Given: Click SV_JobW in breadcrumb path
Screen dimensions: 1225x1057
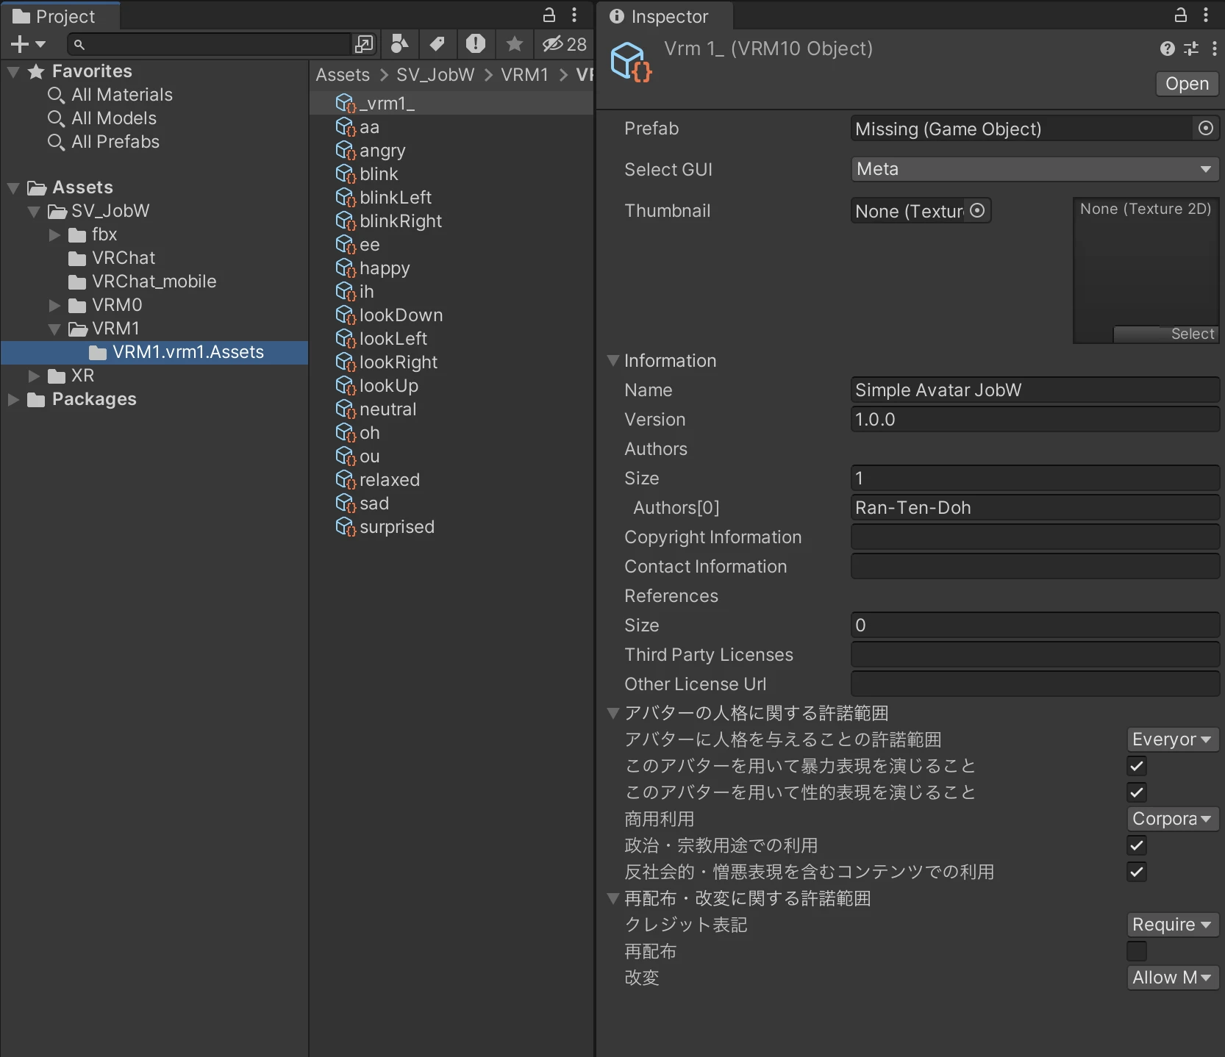Looking at the screenshot, I should pyautogui.click(x=435, y=75).
